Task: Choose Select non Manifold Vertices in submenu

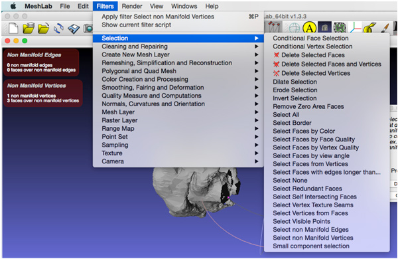Action: click(326, 238)
